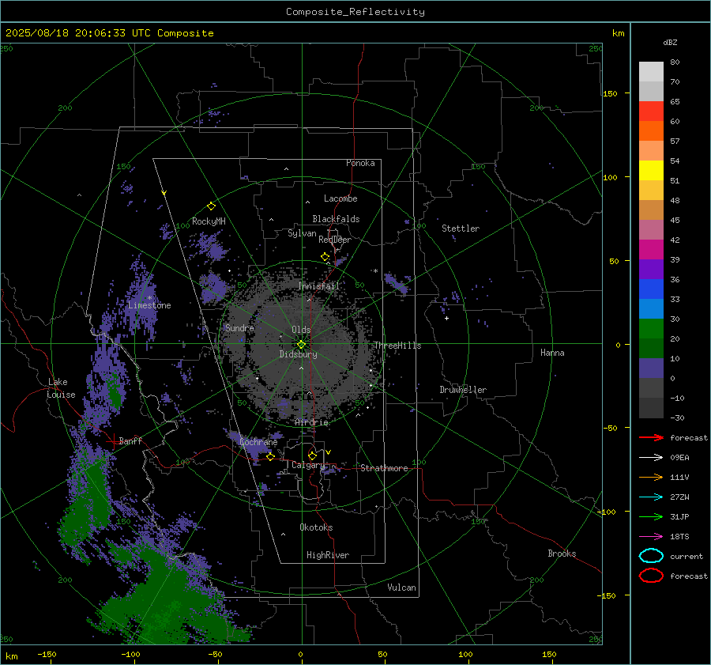Click the Stettler city label
The image size is (711, 665).
coord(461,229)
